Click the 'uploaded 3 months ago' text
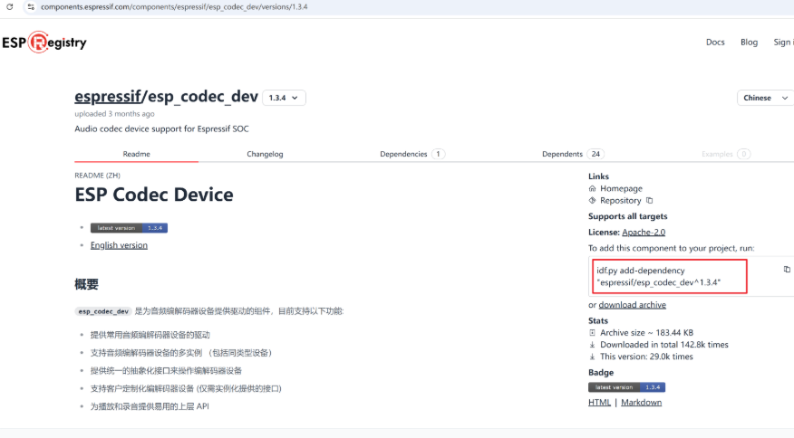794x438 pixels. tap(114, 114)
